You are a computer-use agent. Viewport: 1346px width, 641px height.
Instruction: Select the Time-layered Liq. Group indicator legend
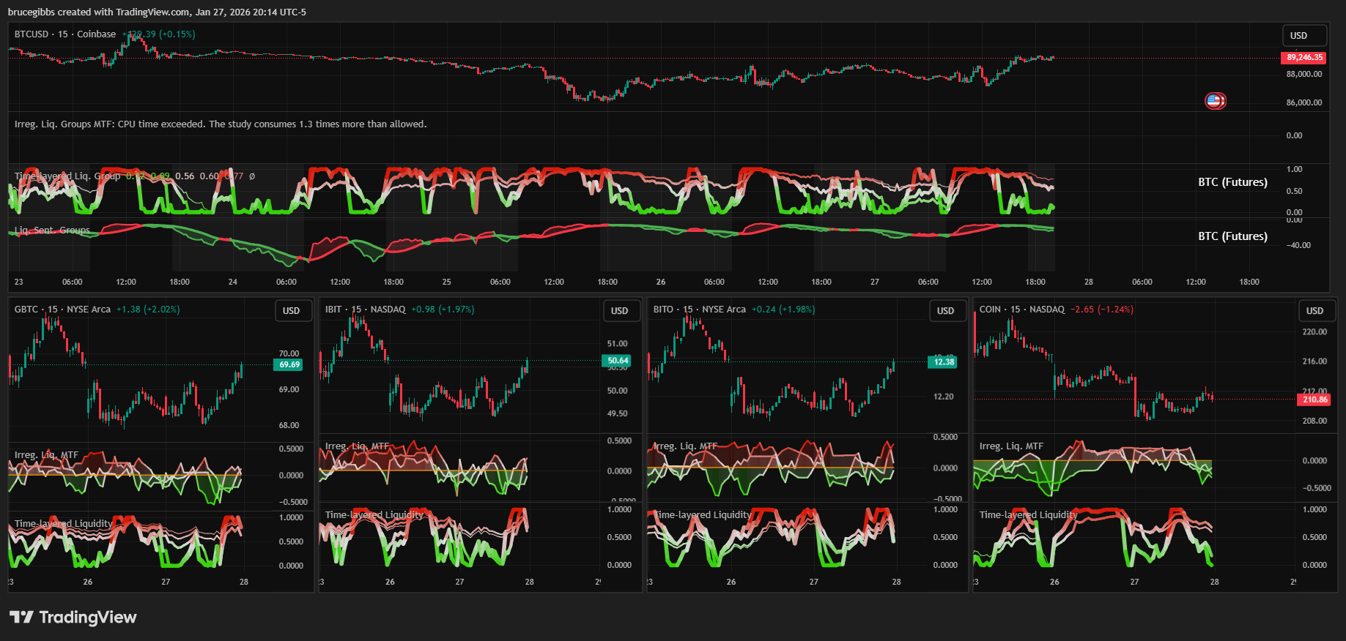point(67,176)
